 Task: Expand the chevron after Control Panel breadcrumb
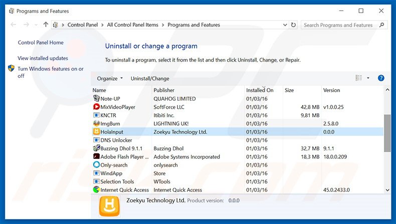(x=102, y=25)
